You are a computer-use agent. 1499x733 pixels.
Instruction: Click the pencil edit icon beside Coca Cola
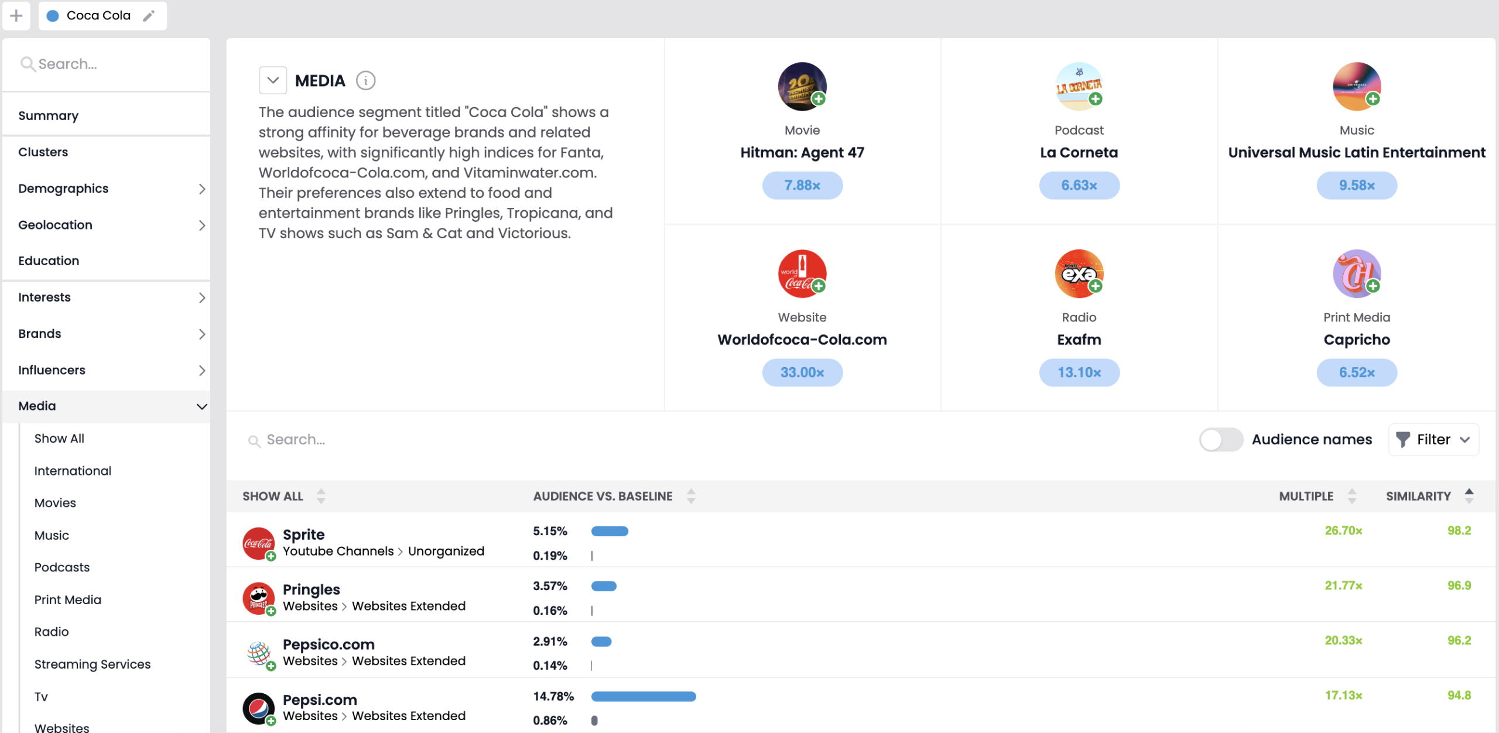(149, 16)
